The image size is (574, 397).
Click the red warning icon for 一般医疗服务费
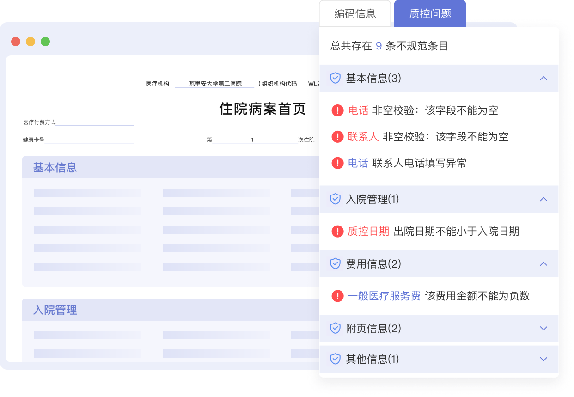point(337,296)
